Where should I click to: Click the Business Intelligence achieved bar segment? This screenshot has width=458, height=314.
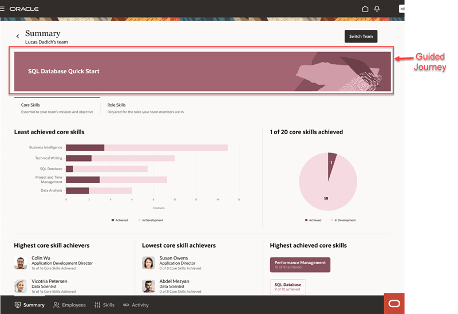click(x=85, y=148)
